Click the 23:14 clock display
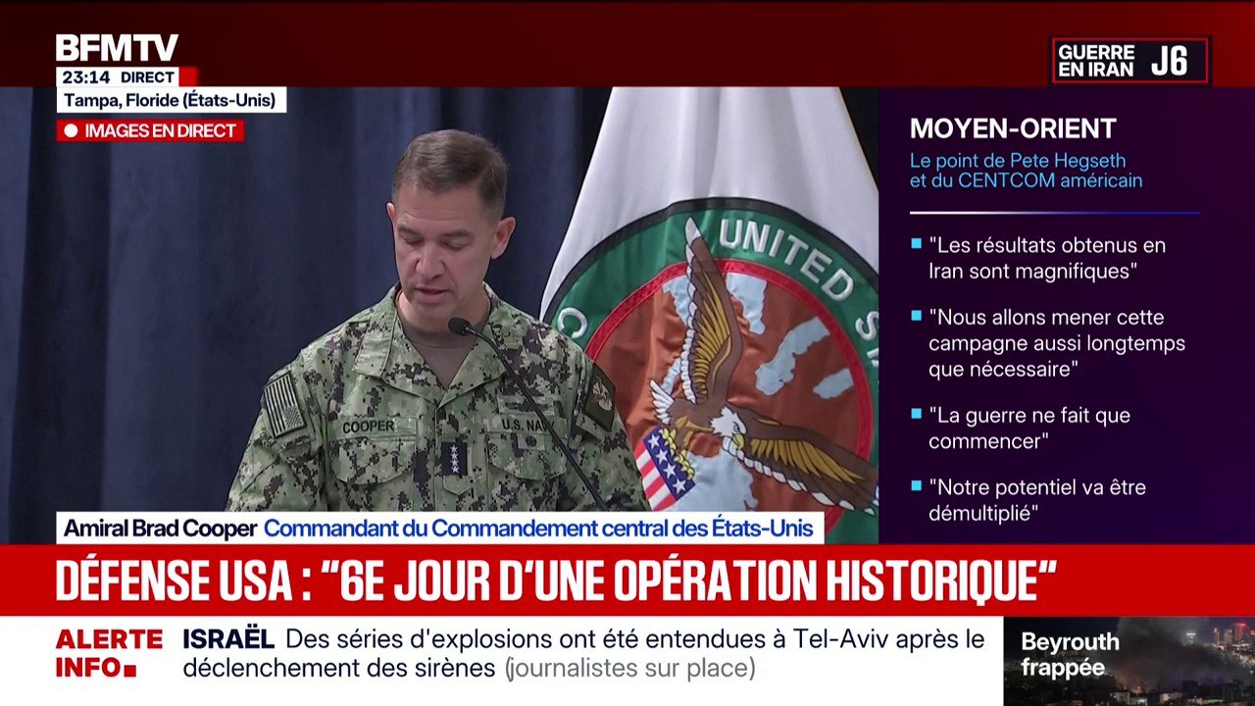The image size is (1255, 706). (x=85, y=76)
